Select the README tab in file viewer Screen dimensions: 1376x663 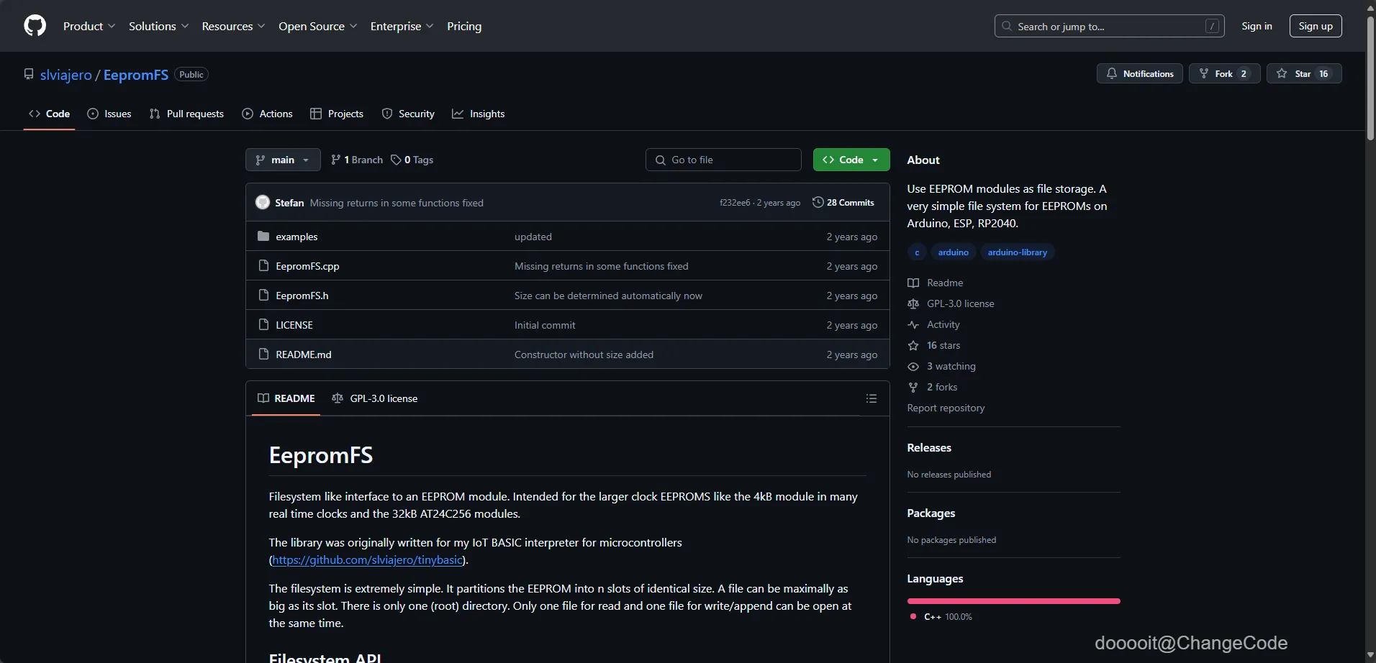pos(286,398)
